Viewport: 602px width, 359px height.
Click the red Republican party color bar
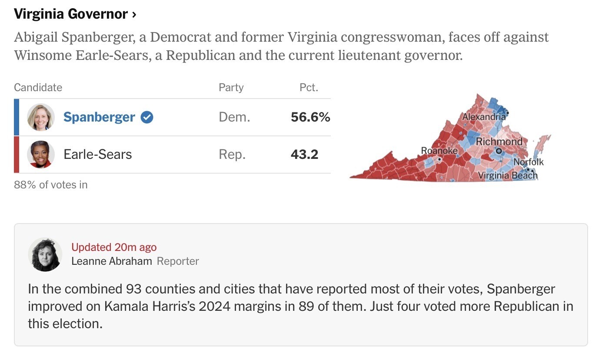(x=17, y=155)
